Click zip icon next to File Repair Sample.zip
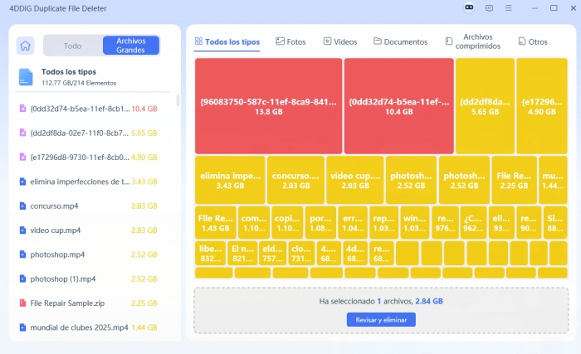This screenshot has width=581, height=354. click(x=22, y=303)
